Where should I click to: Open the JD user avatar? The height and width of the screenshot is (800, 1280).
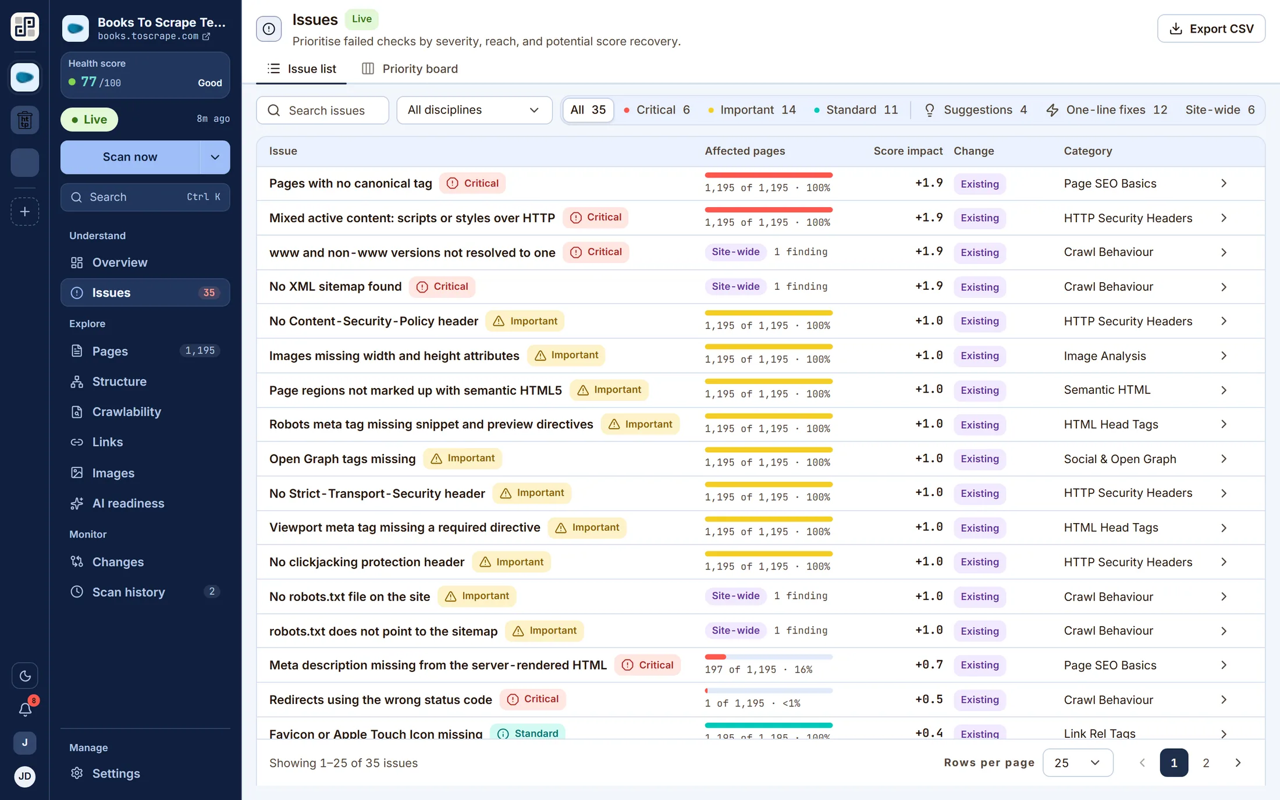point(24,776)
